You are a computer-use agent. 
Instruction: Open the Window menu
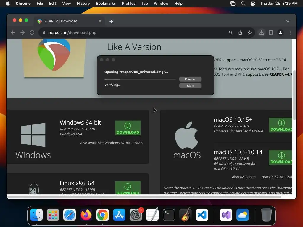(161, 4)
